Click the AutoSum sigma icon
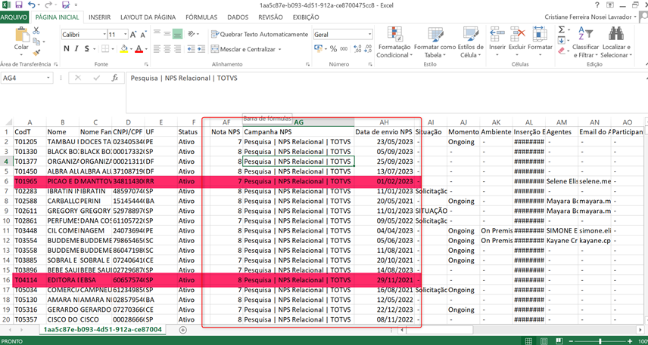 tap(561, 30)
